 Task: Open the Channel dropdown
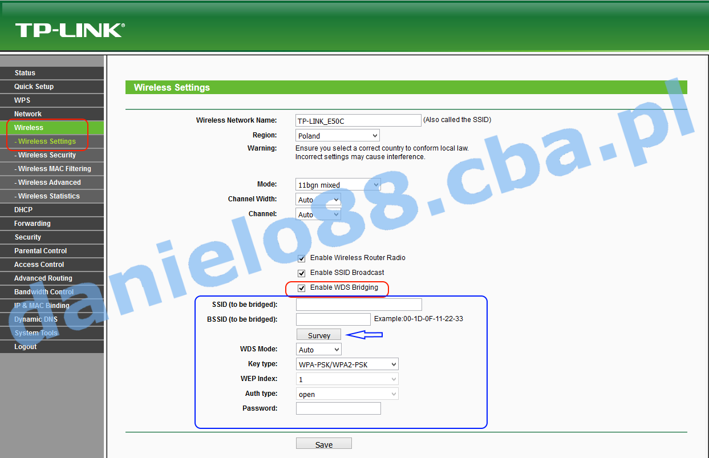click(318, 214)
